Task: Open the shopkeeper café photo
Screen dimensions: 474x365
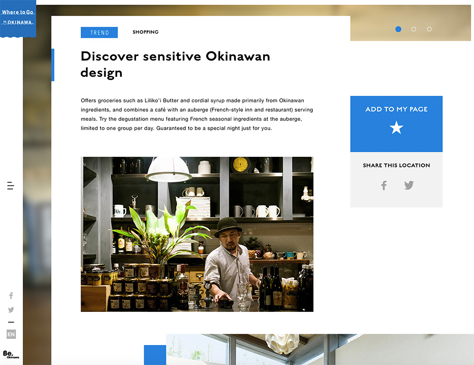Action: (197, 234)
